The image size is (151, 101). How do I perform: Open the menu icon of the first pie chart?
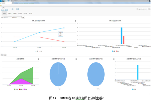(76, 59)
